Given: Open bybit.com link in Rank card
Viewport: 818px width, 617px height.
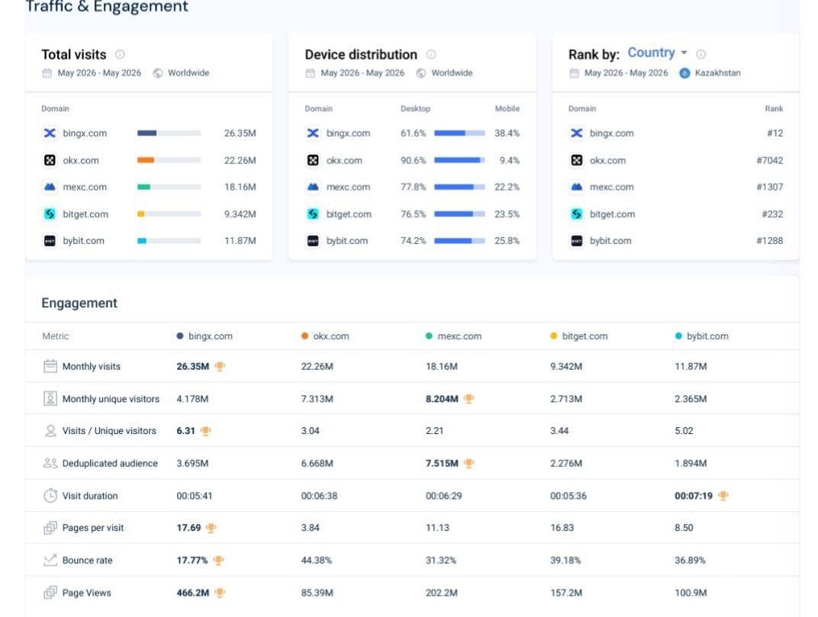Looking at the screenshot, I should tap(610, 241).
